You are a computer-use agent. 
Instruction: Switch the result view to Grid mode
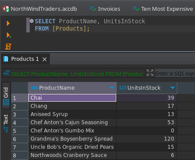point(6,96)
